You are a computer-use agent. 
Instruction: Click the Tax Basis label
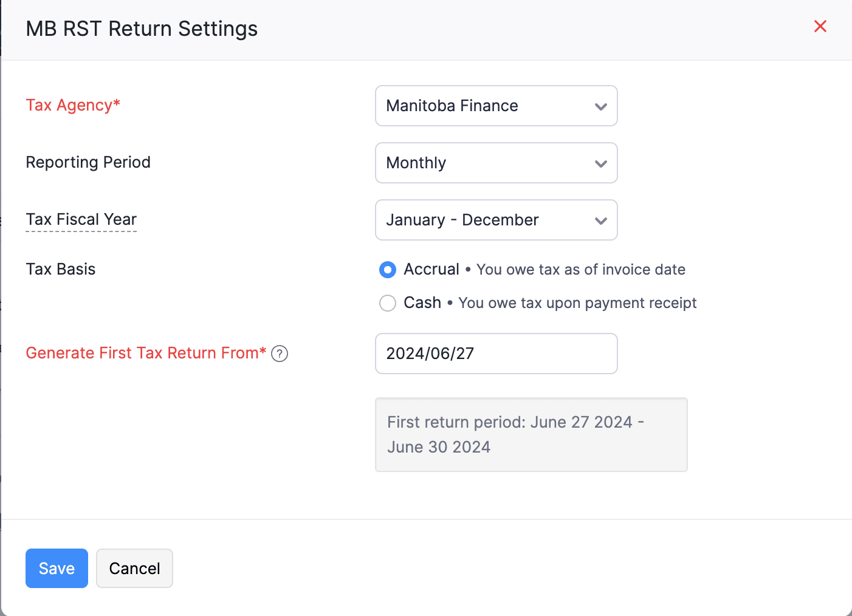61,269
